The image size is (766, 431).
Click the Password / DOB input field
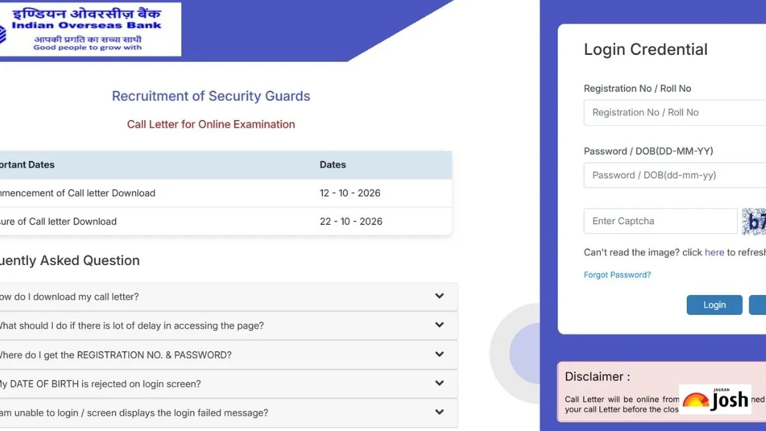point(675,175)
